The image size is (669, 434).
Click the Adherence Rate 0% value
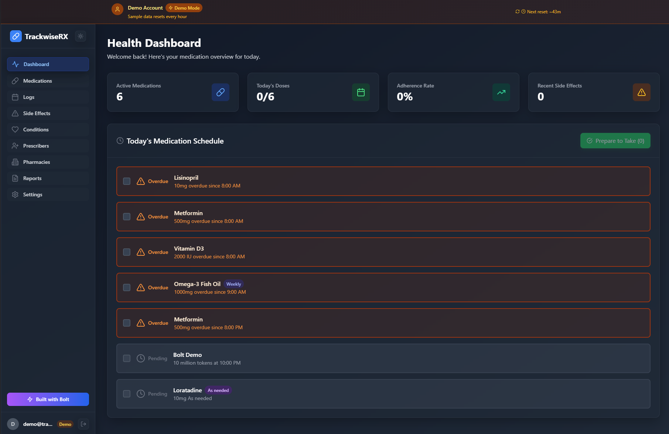tap(405, 96)
